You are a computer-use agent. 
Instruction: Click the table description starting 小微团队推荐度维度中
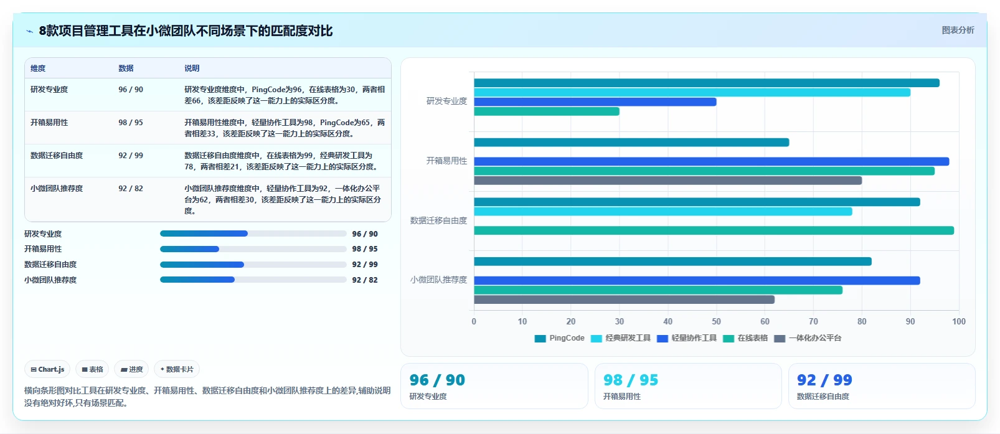click(x=283, y=200)
